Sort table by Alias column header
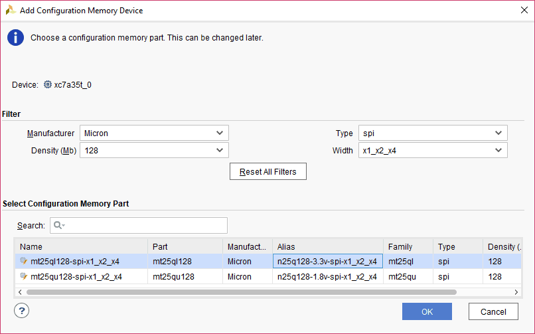Viewport: 535px width, 334px height. tap(327, 246)
